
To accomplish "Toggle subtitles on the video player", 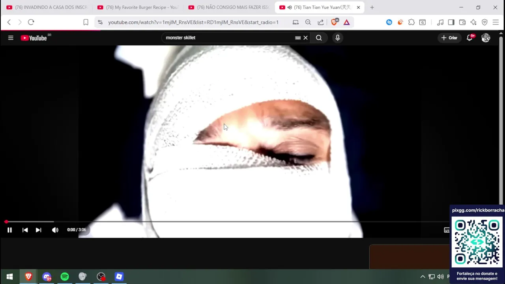I will coord(447,230).
